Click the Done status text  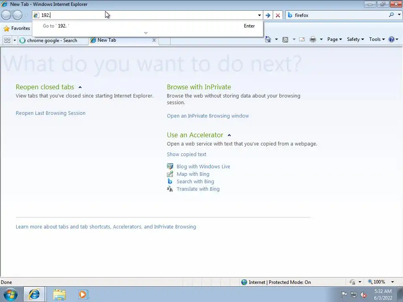tap(6, 282)
